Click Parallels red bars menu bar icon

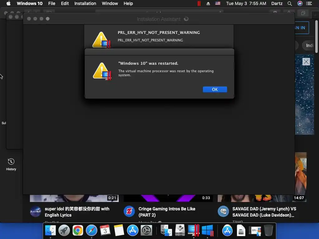point(199,3)
